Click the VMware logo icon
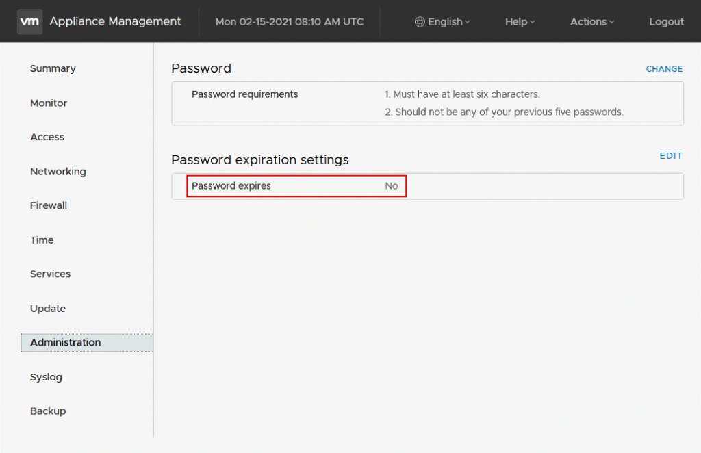The height and width of the screenshot is (453, 701). coord(29,21)
